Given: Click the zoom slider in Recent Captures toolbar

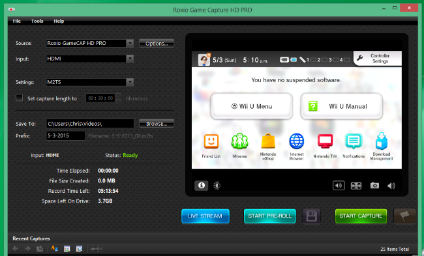Looking at the screenshot, I should [96, 249].
